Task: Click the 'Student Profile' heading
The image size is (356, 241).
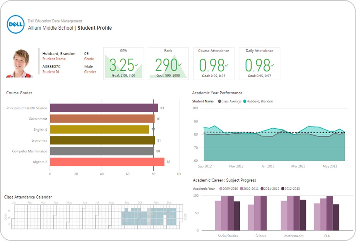Action: [x=95, y=28]
